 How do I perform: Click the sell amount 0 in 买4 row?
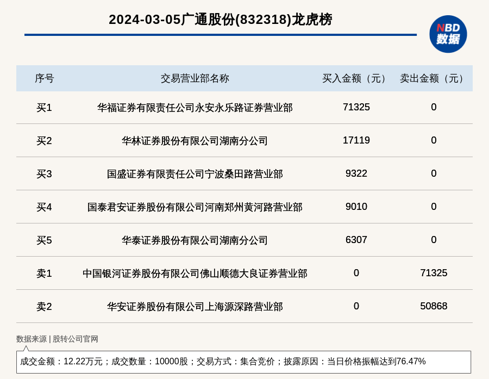click(x=434, y=207)
